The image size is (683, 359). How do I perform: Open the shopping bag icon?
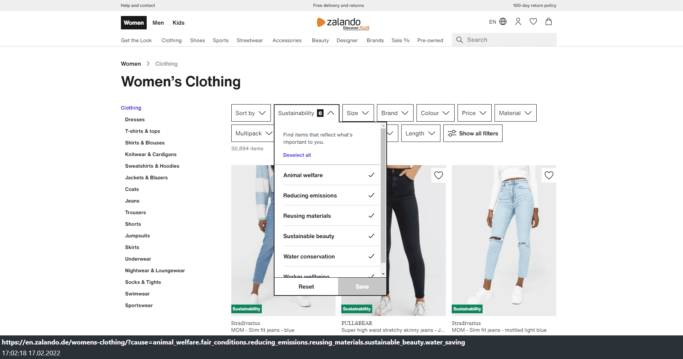(x=549, y=22)
